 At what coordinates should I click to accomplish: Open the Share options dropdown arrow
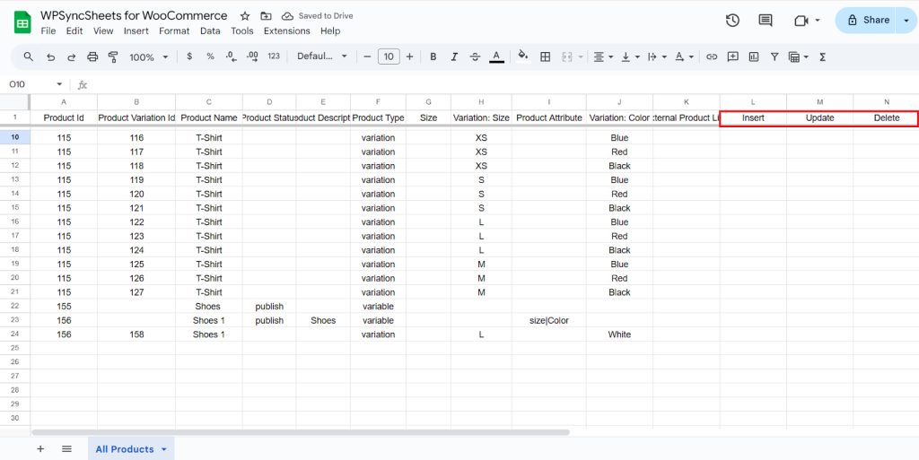click(x=906, y=20)
